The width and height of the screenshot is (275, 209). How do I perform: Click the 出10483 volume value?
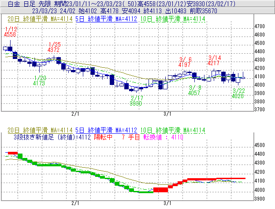tap(176, 11)
